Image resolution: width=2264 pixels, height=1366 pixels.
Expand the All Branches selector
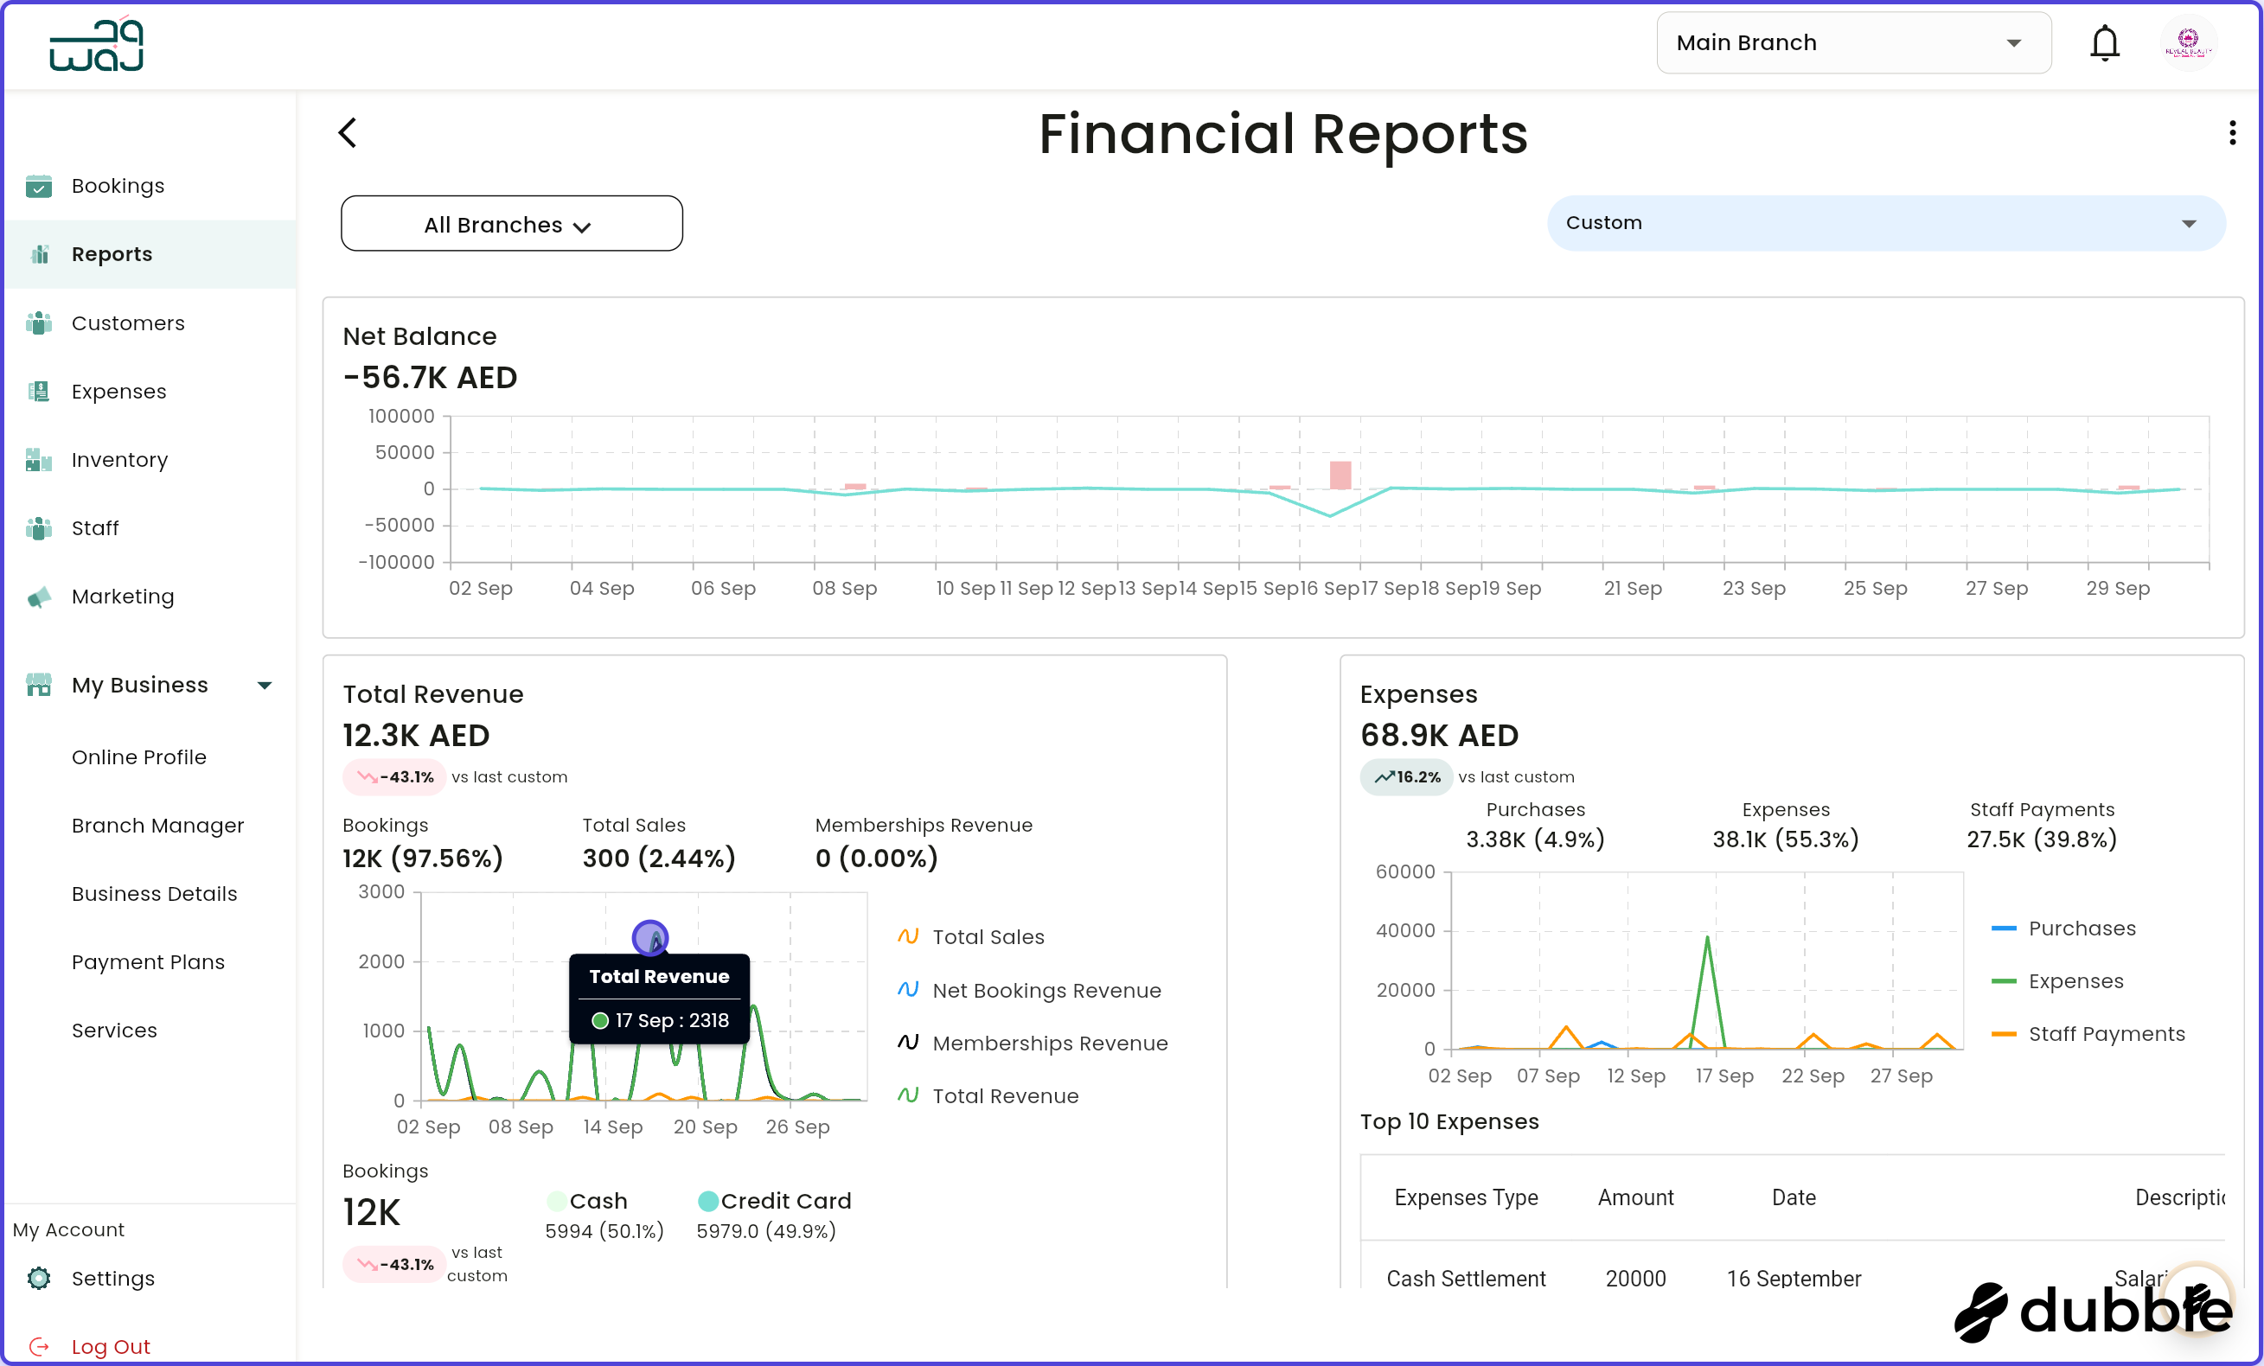click(511, 223)
